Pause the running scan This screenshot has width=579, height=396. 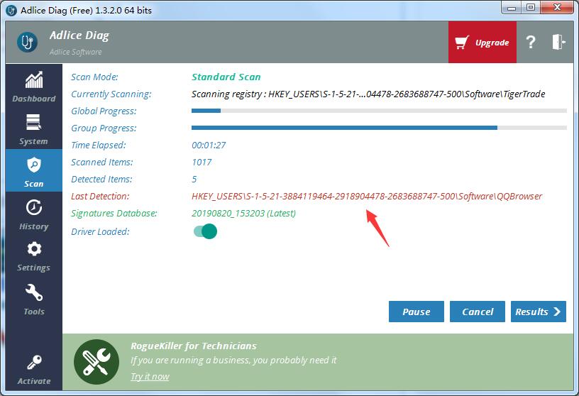(416, 312)
